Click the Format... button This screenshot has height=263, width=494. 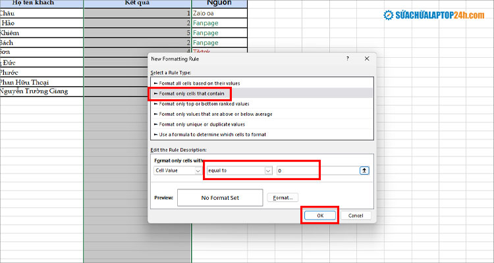click(283, 197)
